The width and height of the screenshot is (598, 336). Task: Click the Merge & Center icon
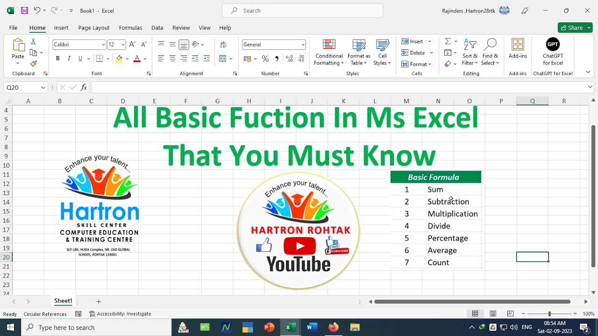pyautogui.click(x=223, y=58)
